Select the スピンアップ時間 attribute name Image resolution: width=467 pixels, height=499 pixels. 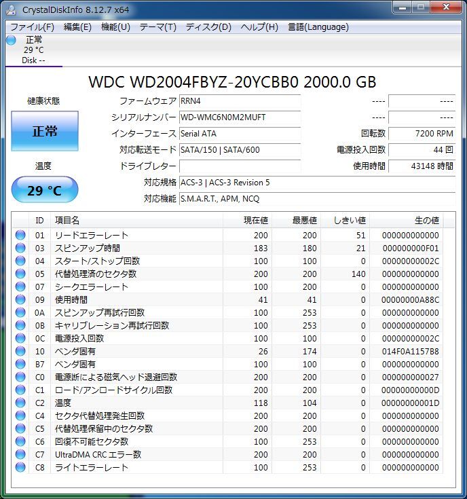[88, 248]
